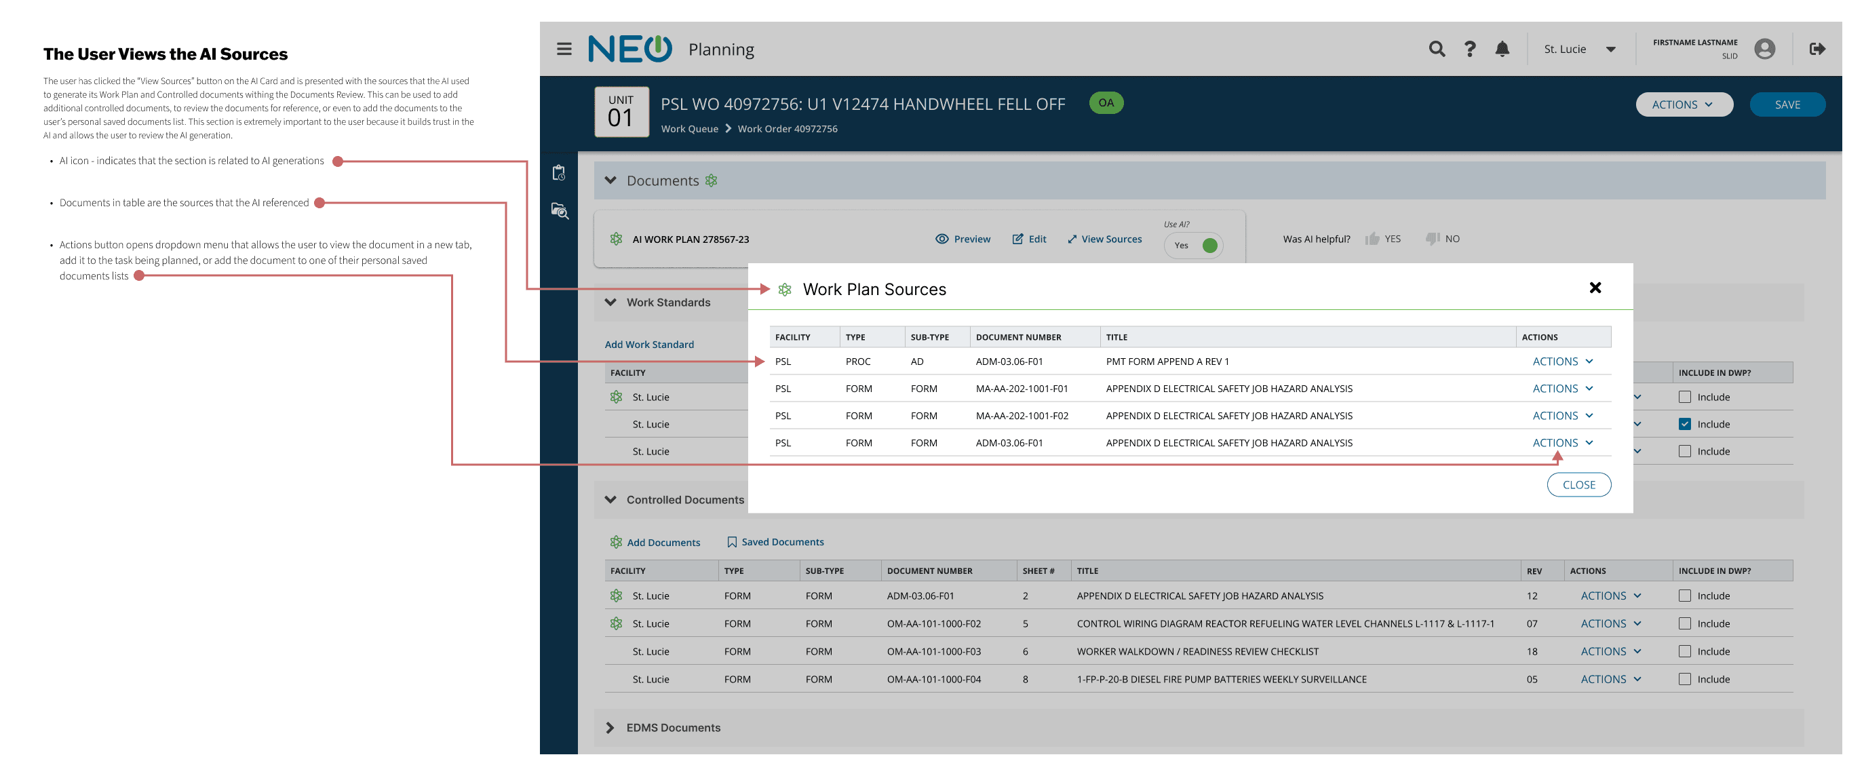Open the clipboard sidebar icon
Screen dimensions: 1864x776
559,173
